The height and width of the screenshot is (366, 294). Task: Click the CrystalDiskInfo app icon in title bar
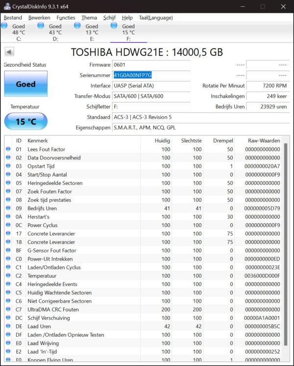(x=7, y=6)
